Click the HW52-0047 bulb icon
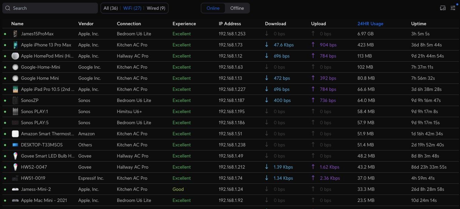 pos(15,167)
